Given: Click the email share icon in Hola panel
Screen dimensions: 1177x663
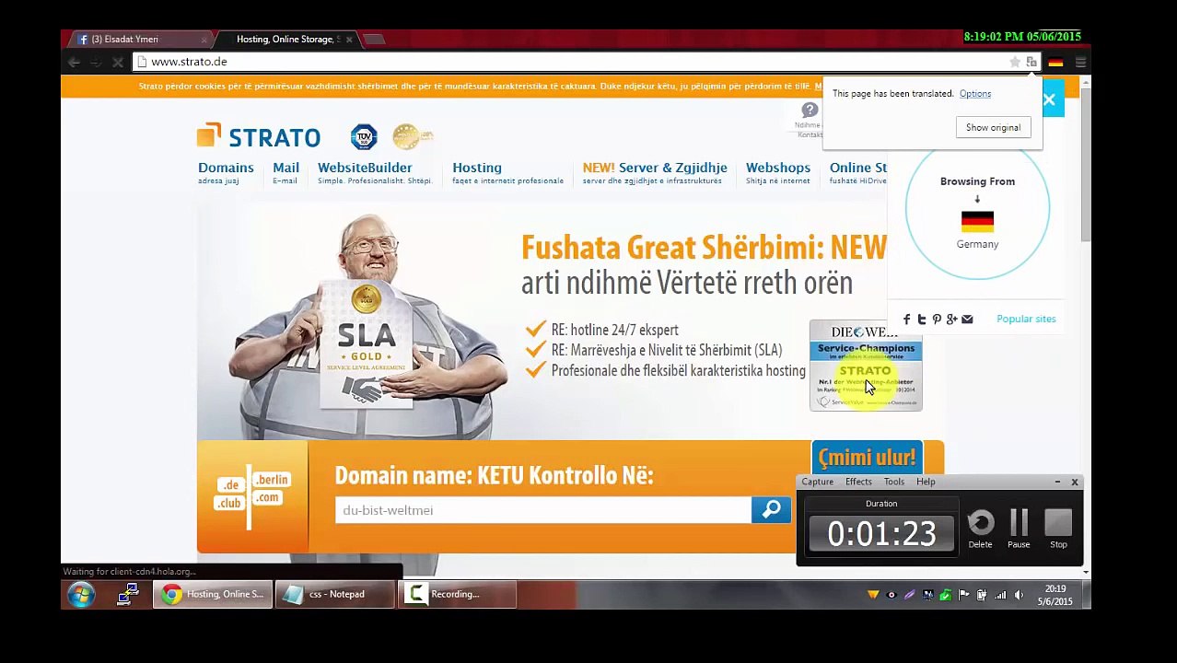Looking at the screenshot, I should pos(967,319).
